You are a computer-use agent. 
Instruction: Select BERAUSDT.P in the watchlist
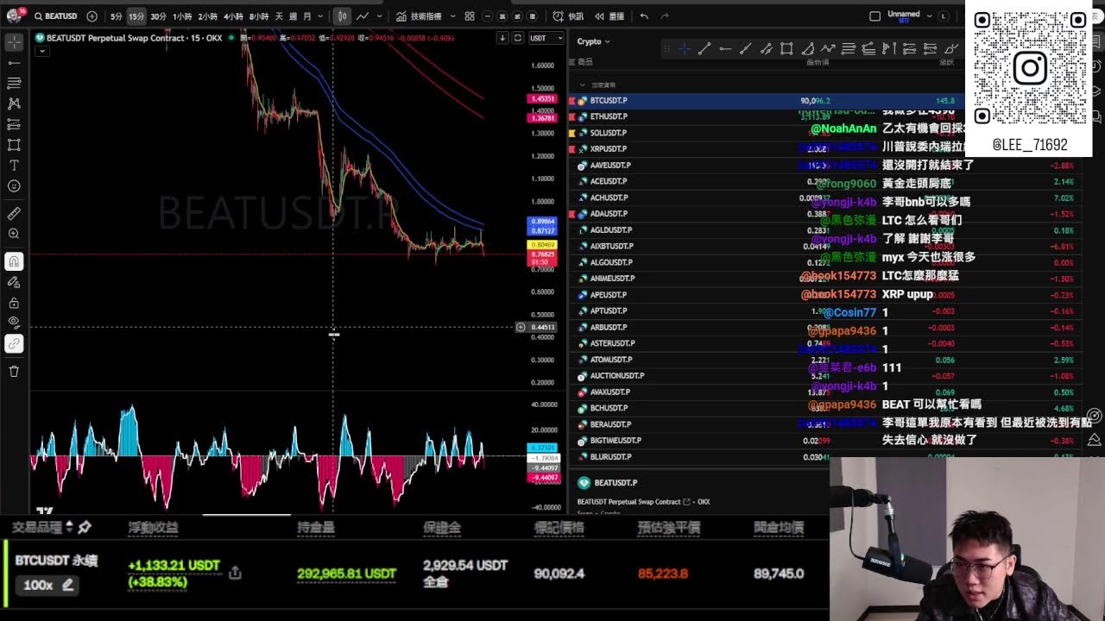pos(824,424)
